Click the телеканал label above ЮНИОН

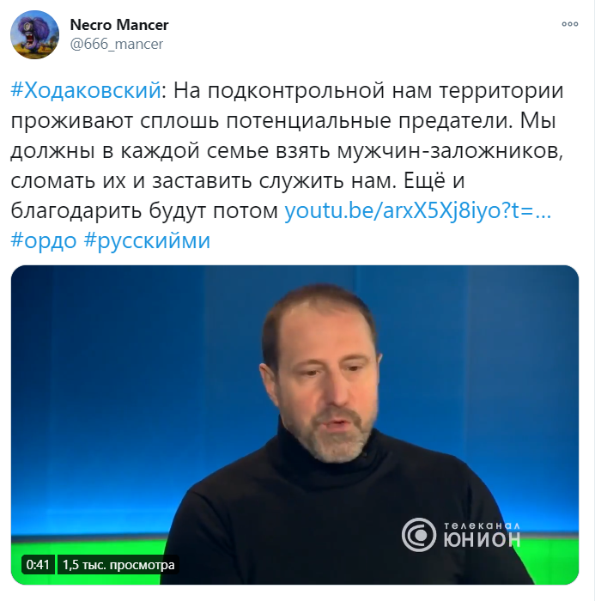pyautogui.click(x=482, y=525)
